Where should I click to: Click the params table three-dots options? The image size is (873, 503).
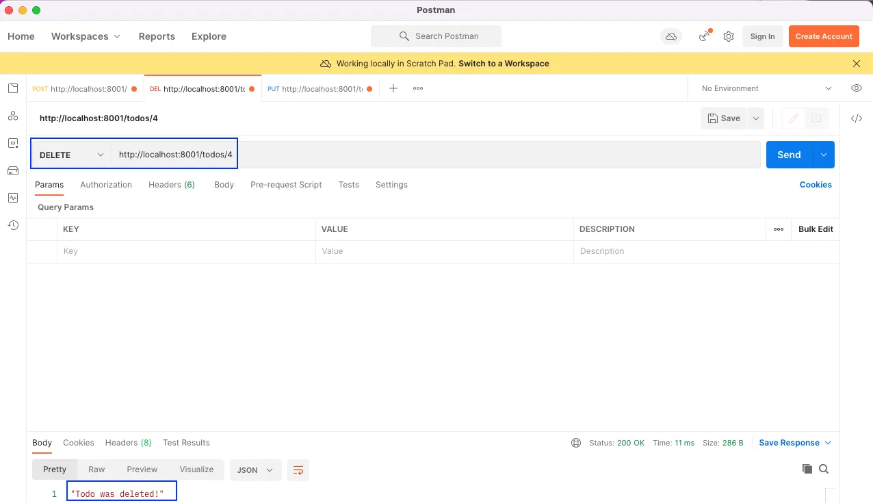(x=779, y=229)
